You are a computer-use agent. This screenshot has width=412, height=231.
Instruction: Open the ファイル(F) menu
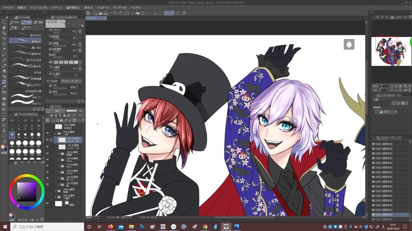click(8, 8)
